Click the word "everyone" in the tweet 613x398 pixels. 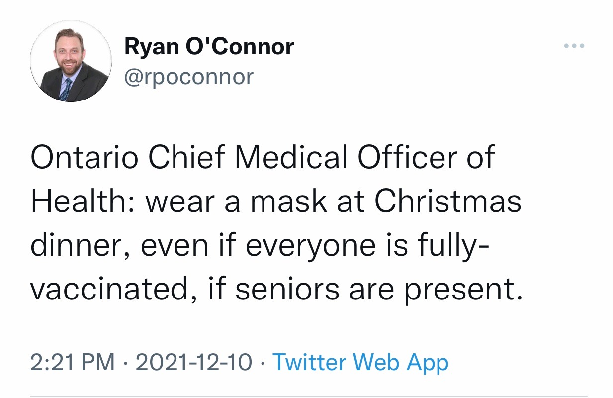pyautogui.click(x=311, y=246)
